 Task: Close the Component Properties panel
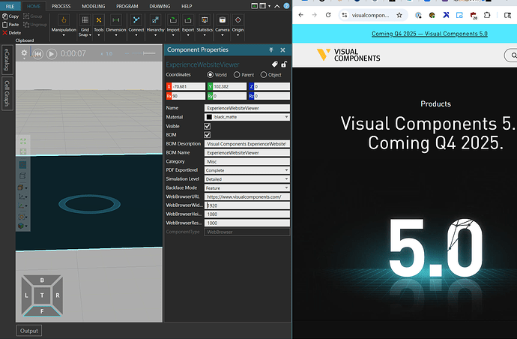282,49
